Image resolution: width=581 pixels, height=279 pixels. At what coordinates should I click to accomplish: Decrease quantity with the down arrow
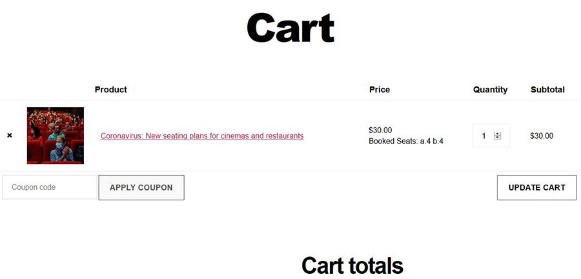click(x=497, y=138)
